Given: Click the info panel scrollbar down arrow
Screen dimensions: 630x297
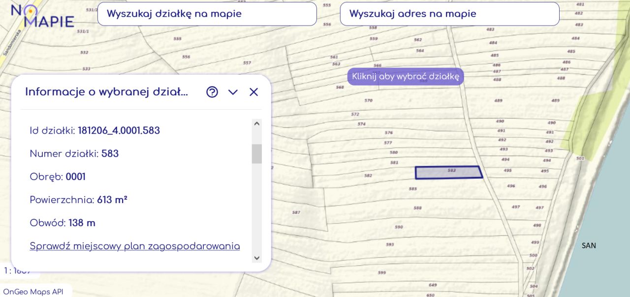Looking at the screenshot, I should pos(256,258).
